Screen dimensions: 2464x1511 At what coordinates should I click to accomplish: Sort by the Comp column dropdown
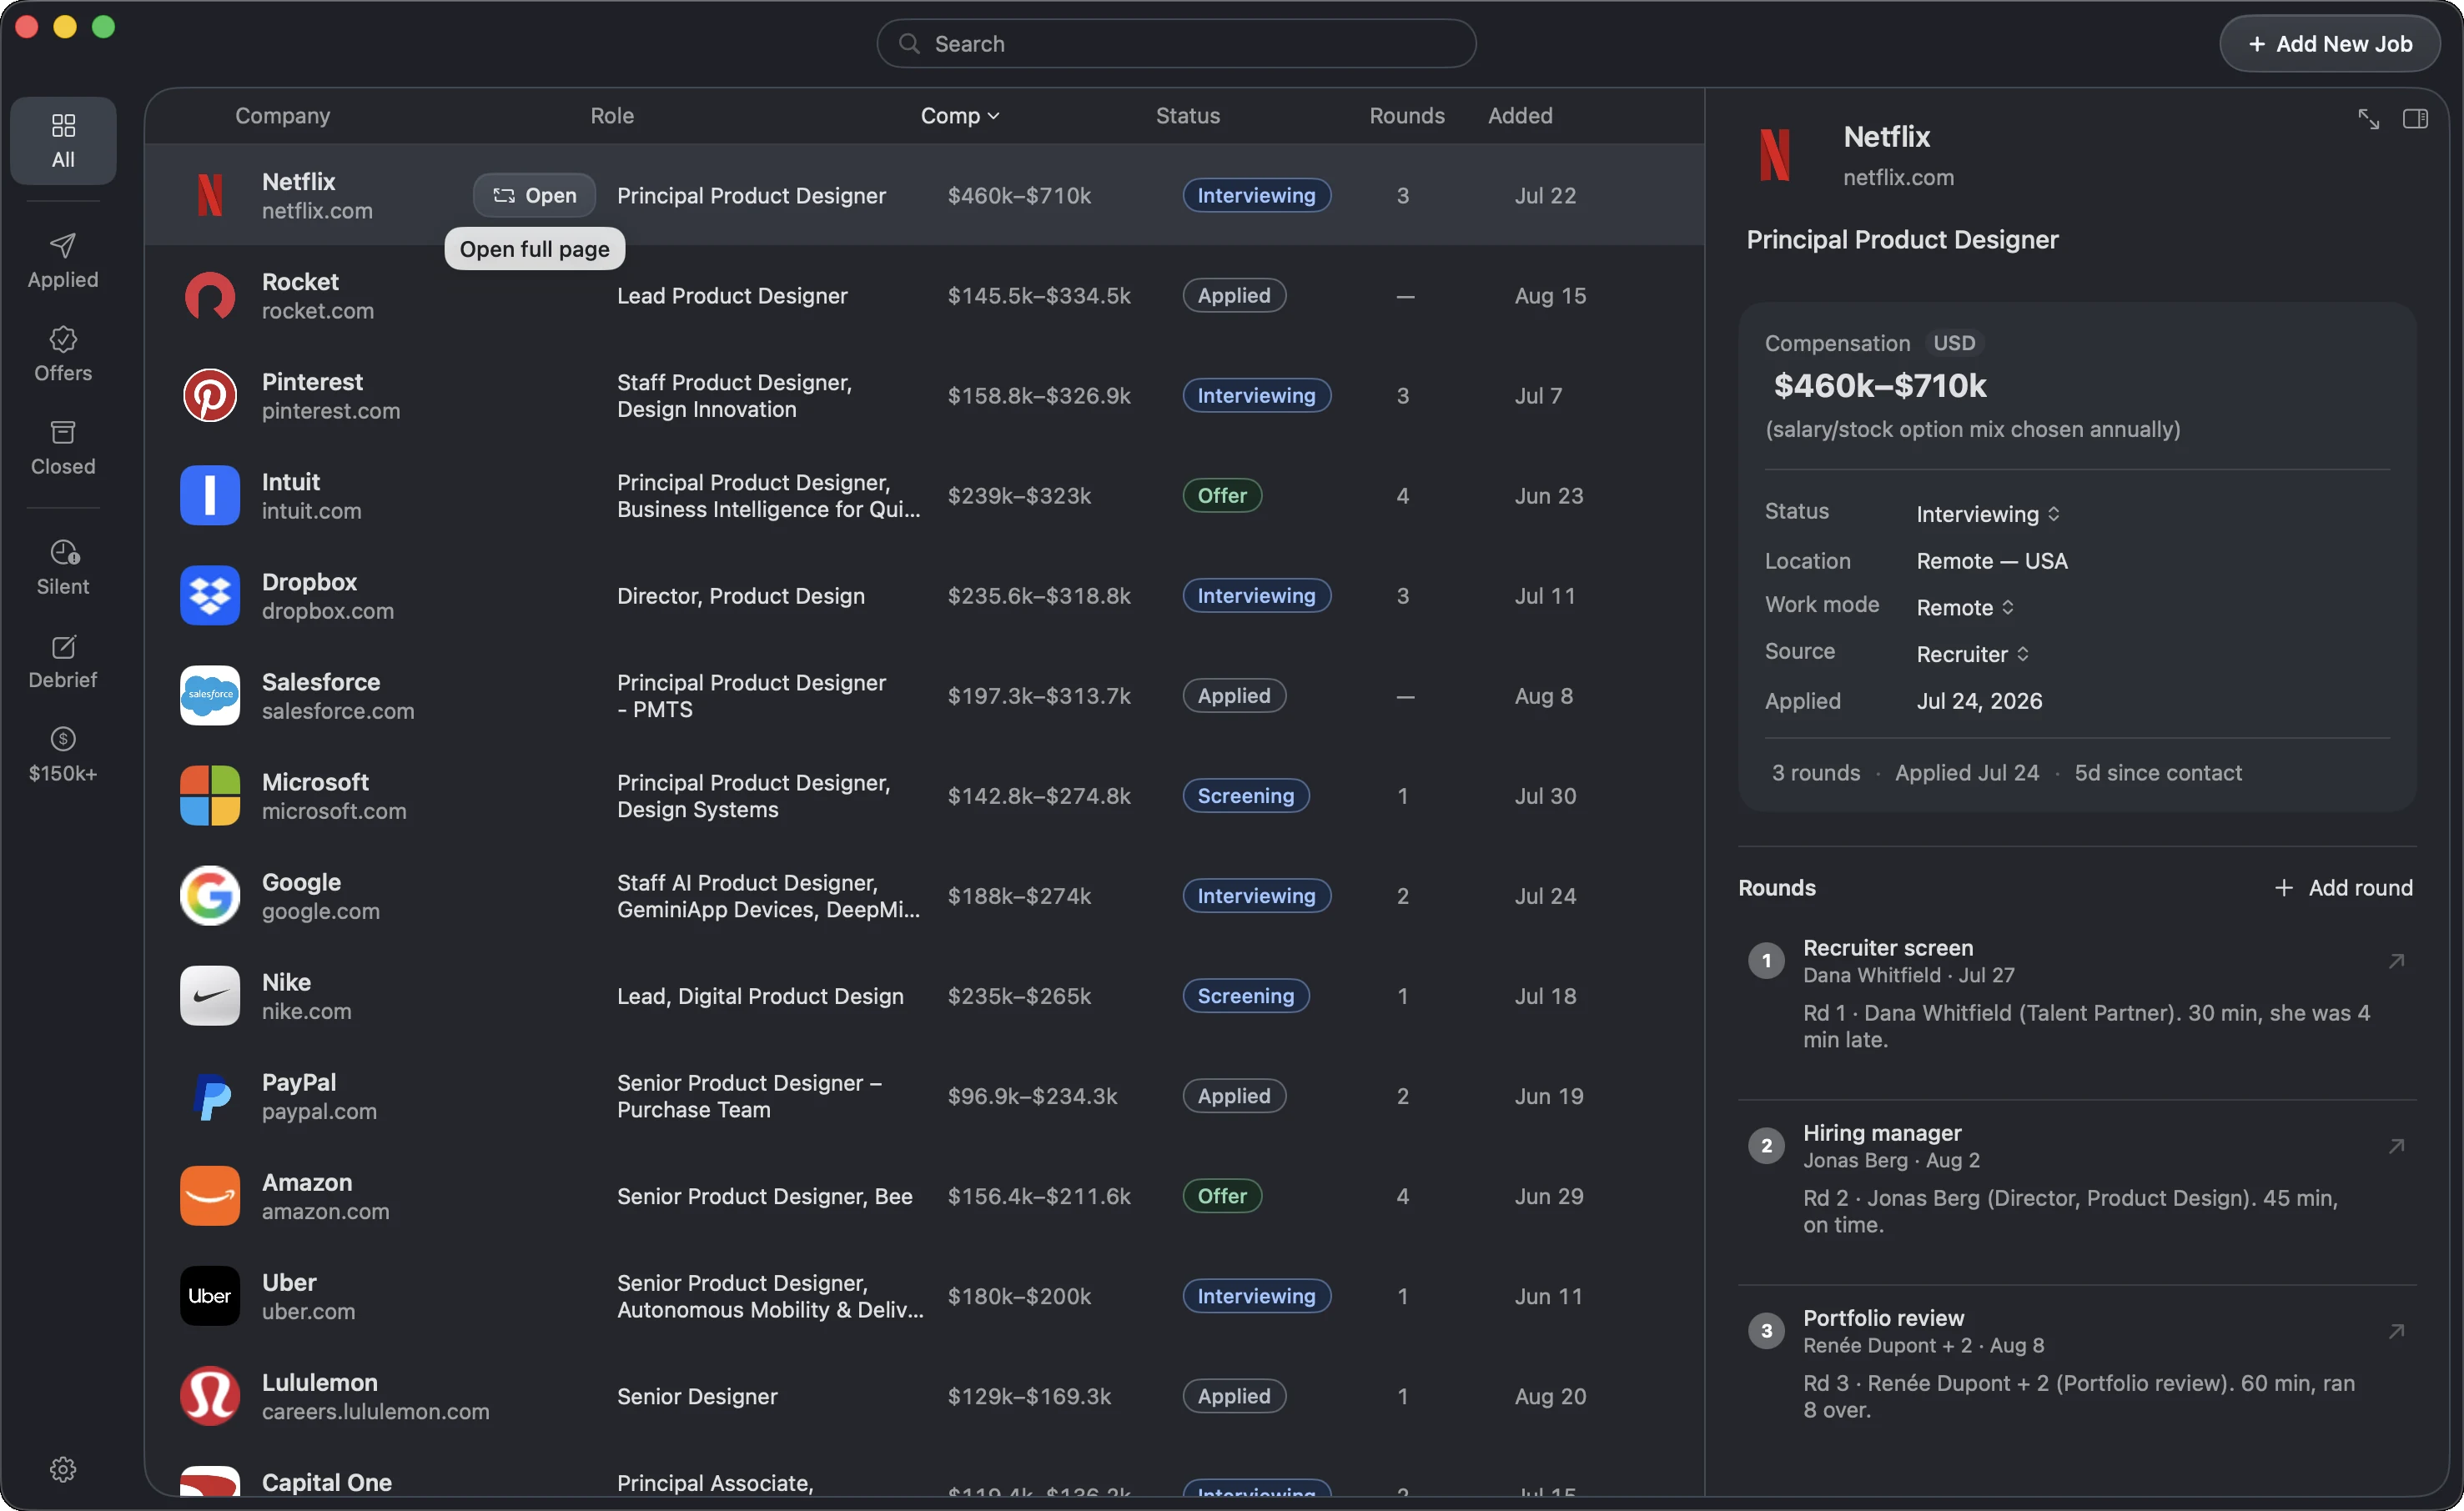[960, 116]
